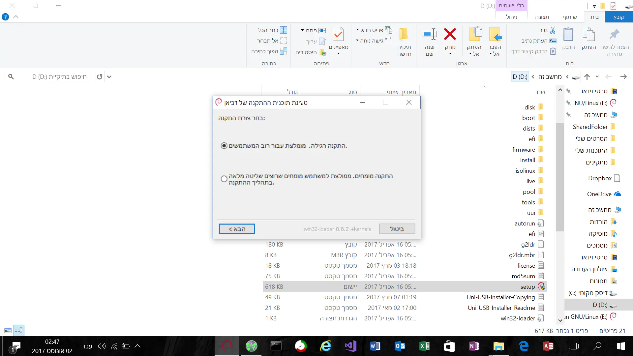
Task: Click the up-arrow parent folder icon
Action: click(587, 77)
